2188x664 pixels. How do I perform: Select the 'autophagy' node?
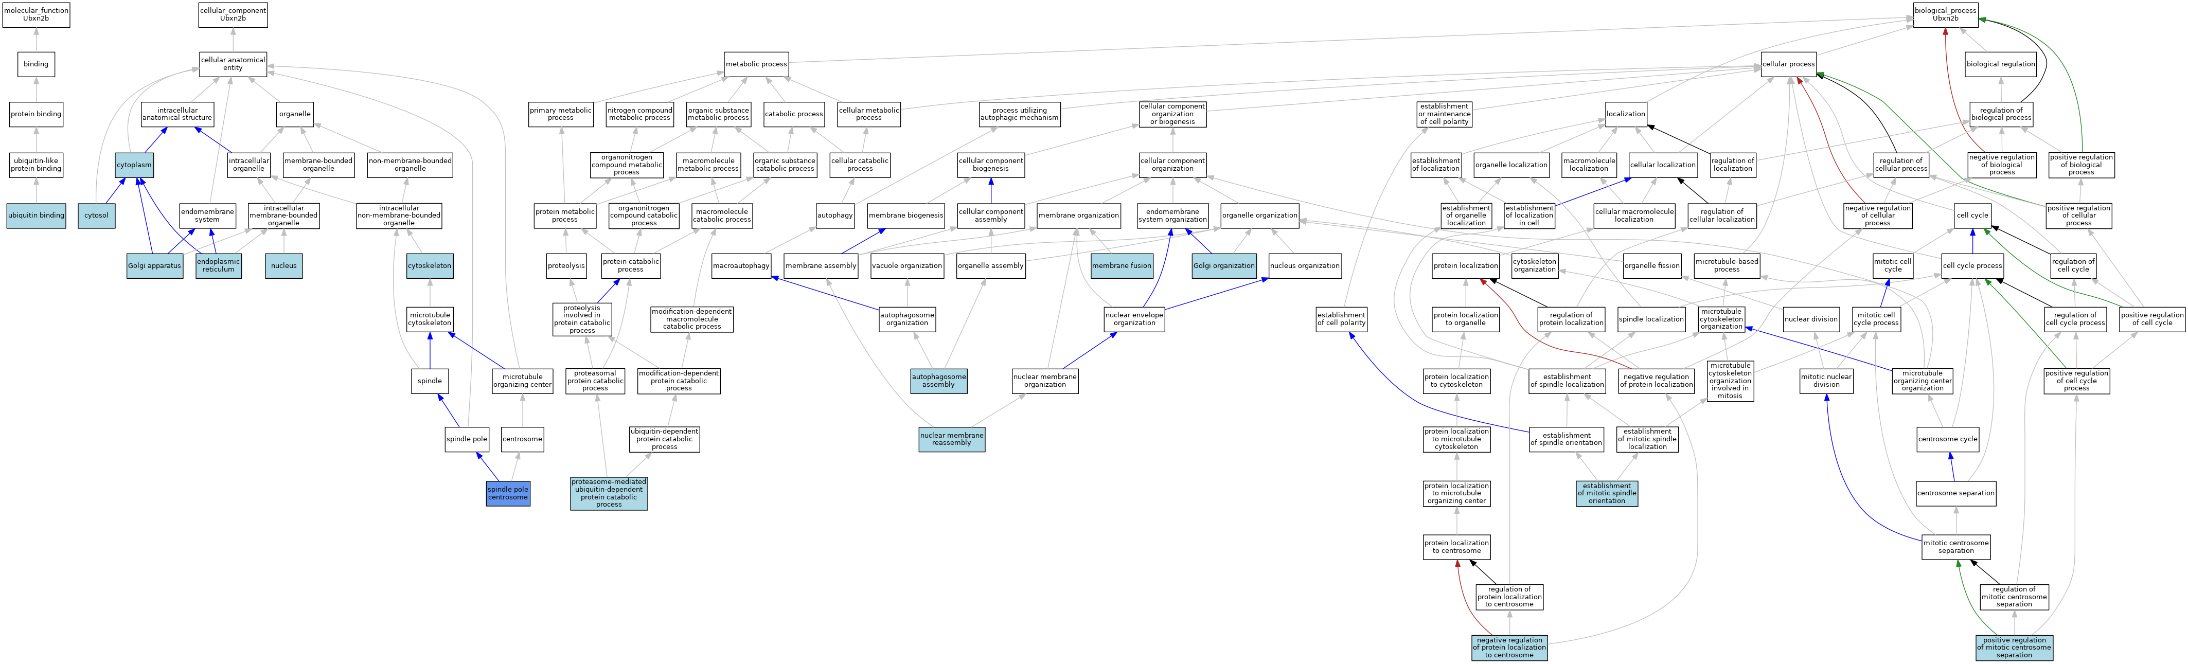tap(835, 216)
